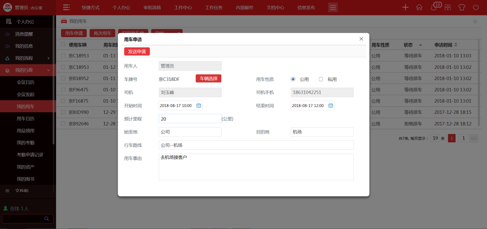Screen dimensions: 487x229
Task: Go to home via house icon
Action: 419,7
